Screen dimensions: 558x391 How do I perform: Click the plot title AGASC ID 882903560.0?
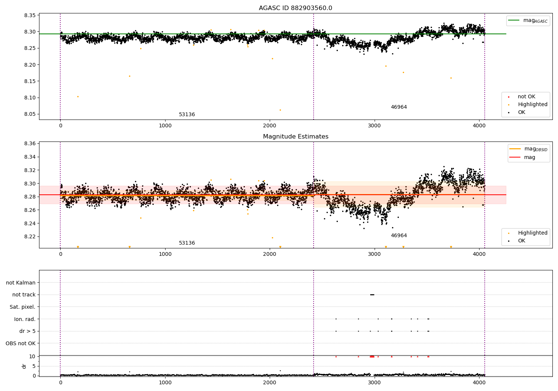tap(295, 8)
